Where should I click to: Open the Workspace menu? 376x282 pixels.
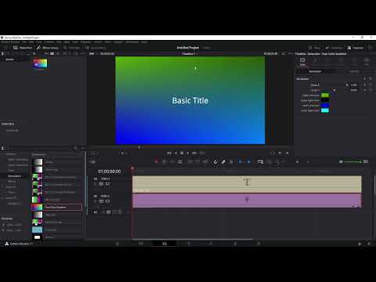click(132, 42)
